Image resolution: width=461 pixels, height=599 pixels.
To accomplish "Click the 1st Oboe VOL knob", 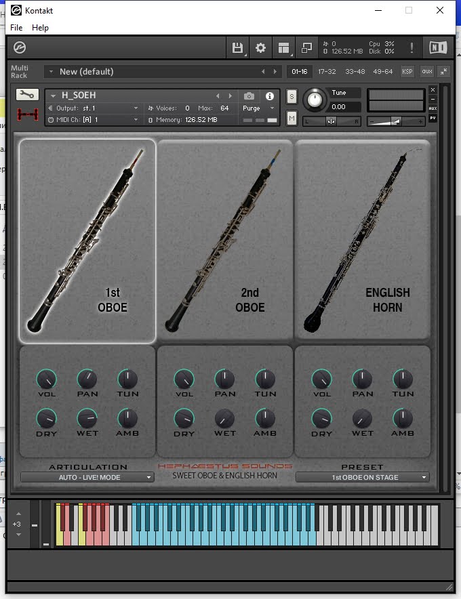I will coord(47,379).
